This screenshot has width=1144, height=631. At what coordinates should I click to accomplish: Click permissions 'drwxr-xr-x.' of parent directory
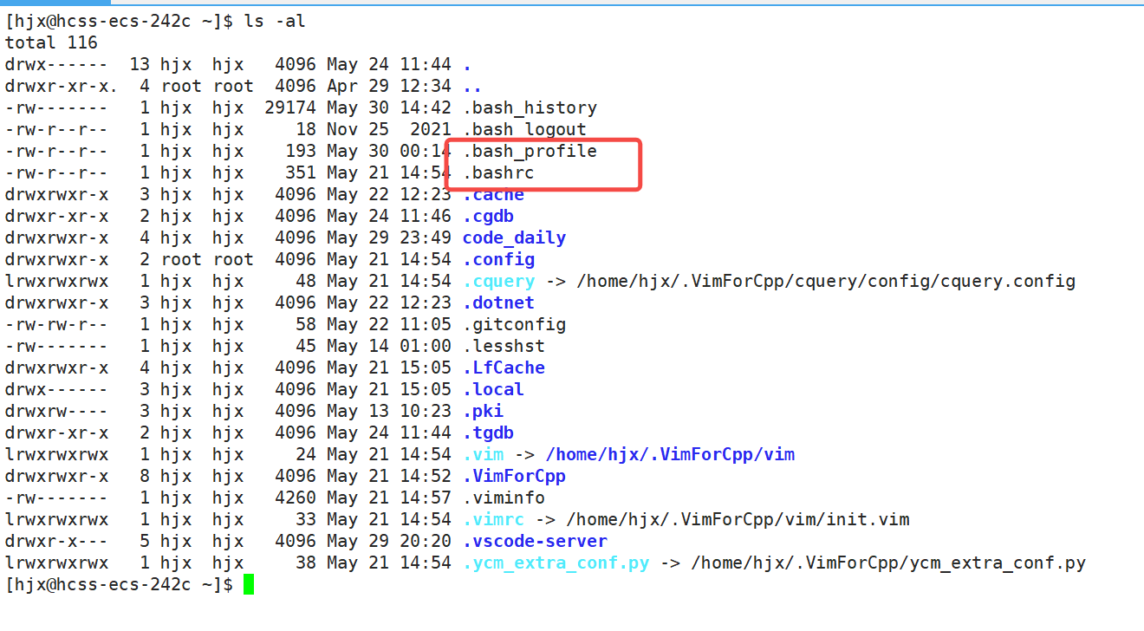pos(62,87)
